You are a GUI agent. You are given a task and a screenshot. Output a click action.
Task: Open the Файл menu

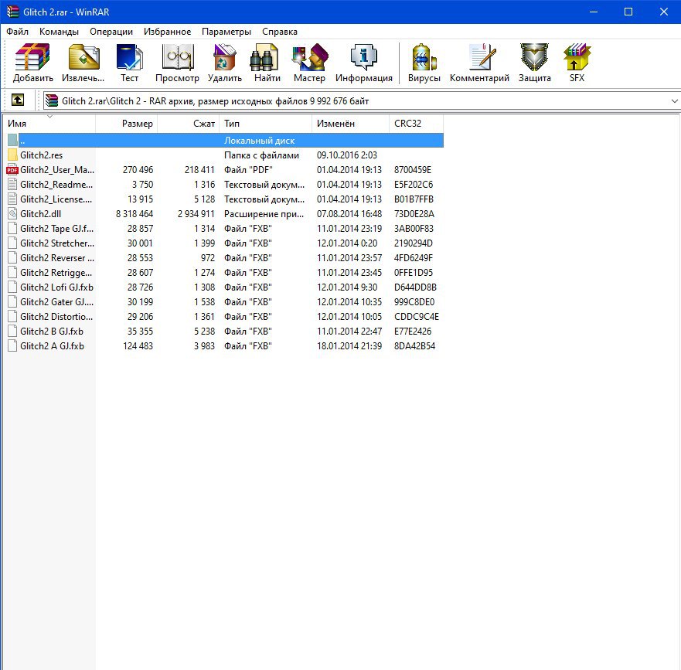tap(17, 32)
